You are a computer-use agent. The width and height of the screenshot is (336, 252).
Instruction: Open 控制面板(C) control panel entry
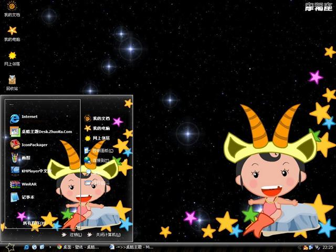point(99,151)
